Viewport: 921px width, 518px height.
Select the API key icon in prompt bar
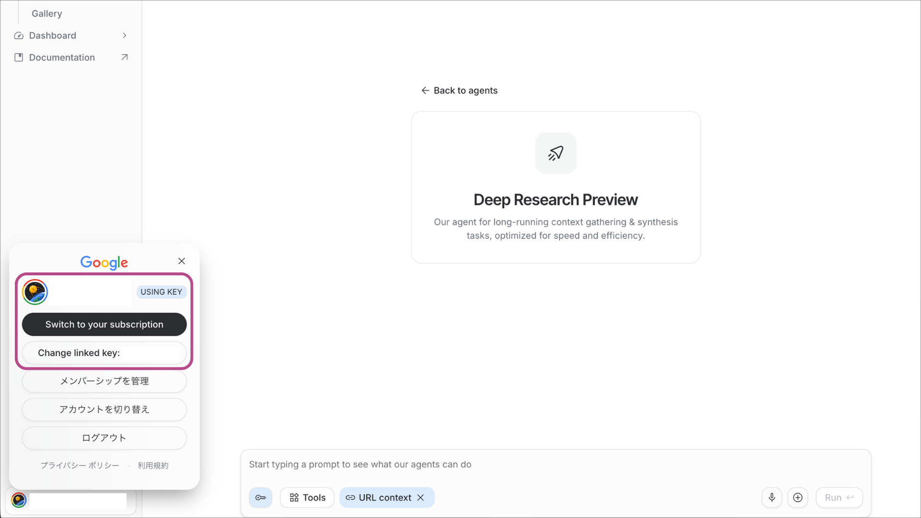[x=260, y=497]
